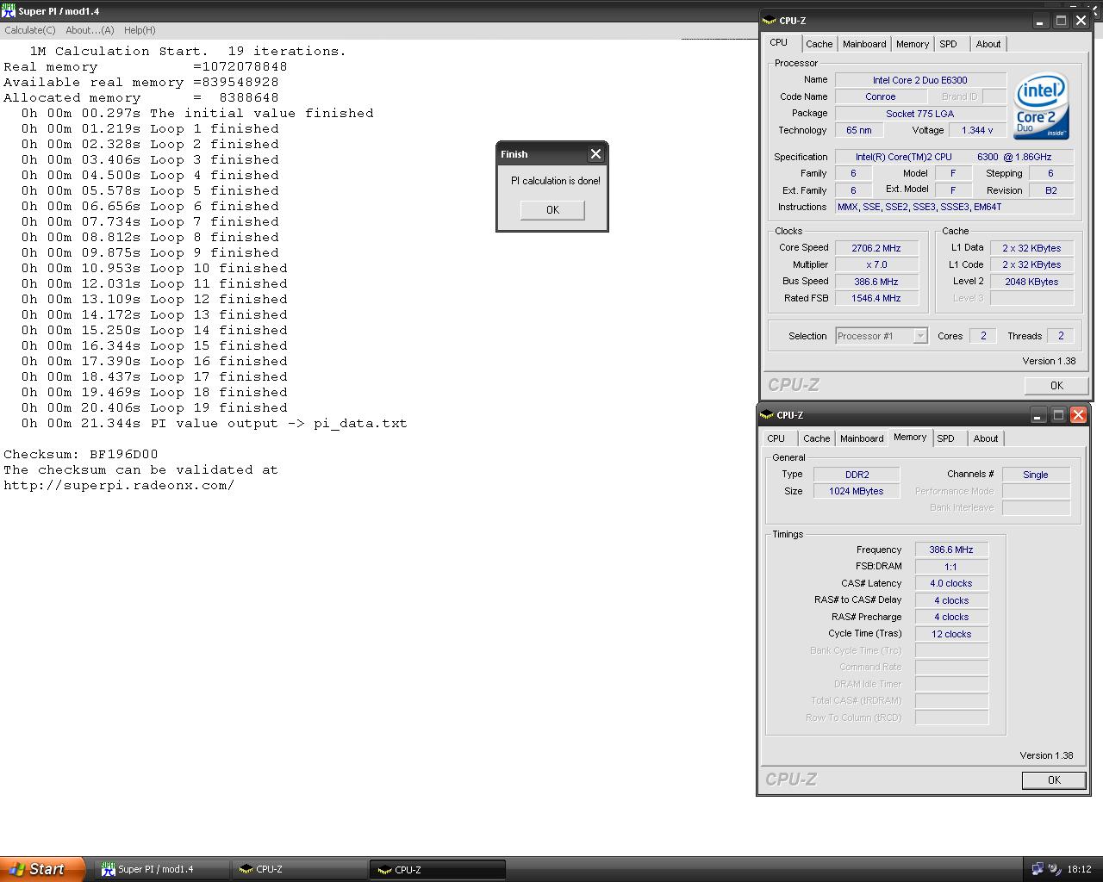Click the CAS# Latency value 4.0 clocks
Screen dimensions: 1103x882
(x=951, y=584)
